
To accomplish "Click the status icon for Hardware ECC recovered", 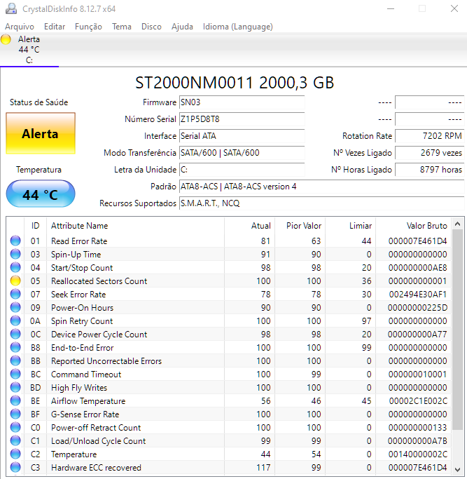I will 15,467.
